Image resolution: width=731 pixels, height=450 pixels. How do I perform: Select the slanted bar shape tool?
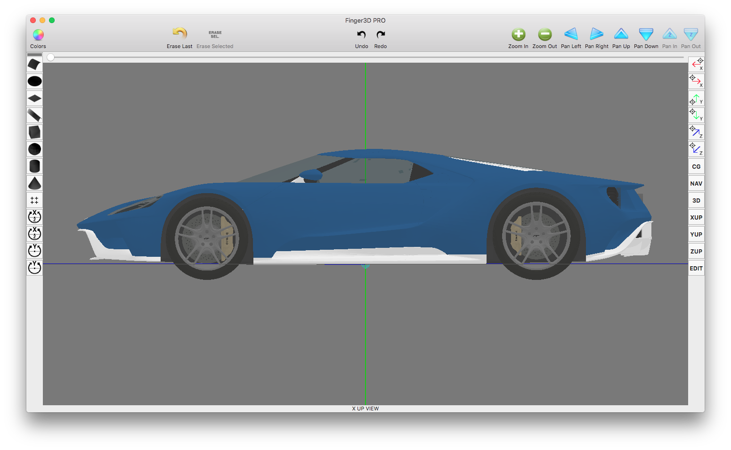coord(34,115)
